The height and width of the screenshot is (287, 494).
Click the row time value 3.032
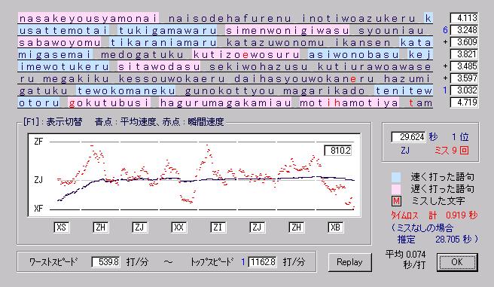point(464,90)
